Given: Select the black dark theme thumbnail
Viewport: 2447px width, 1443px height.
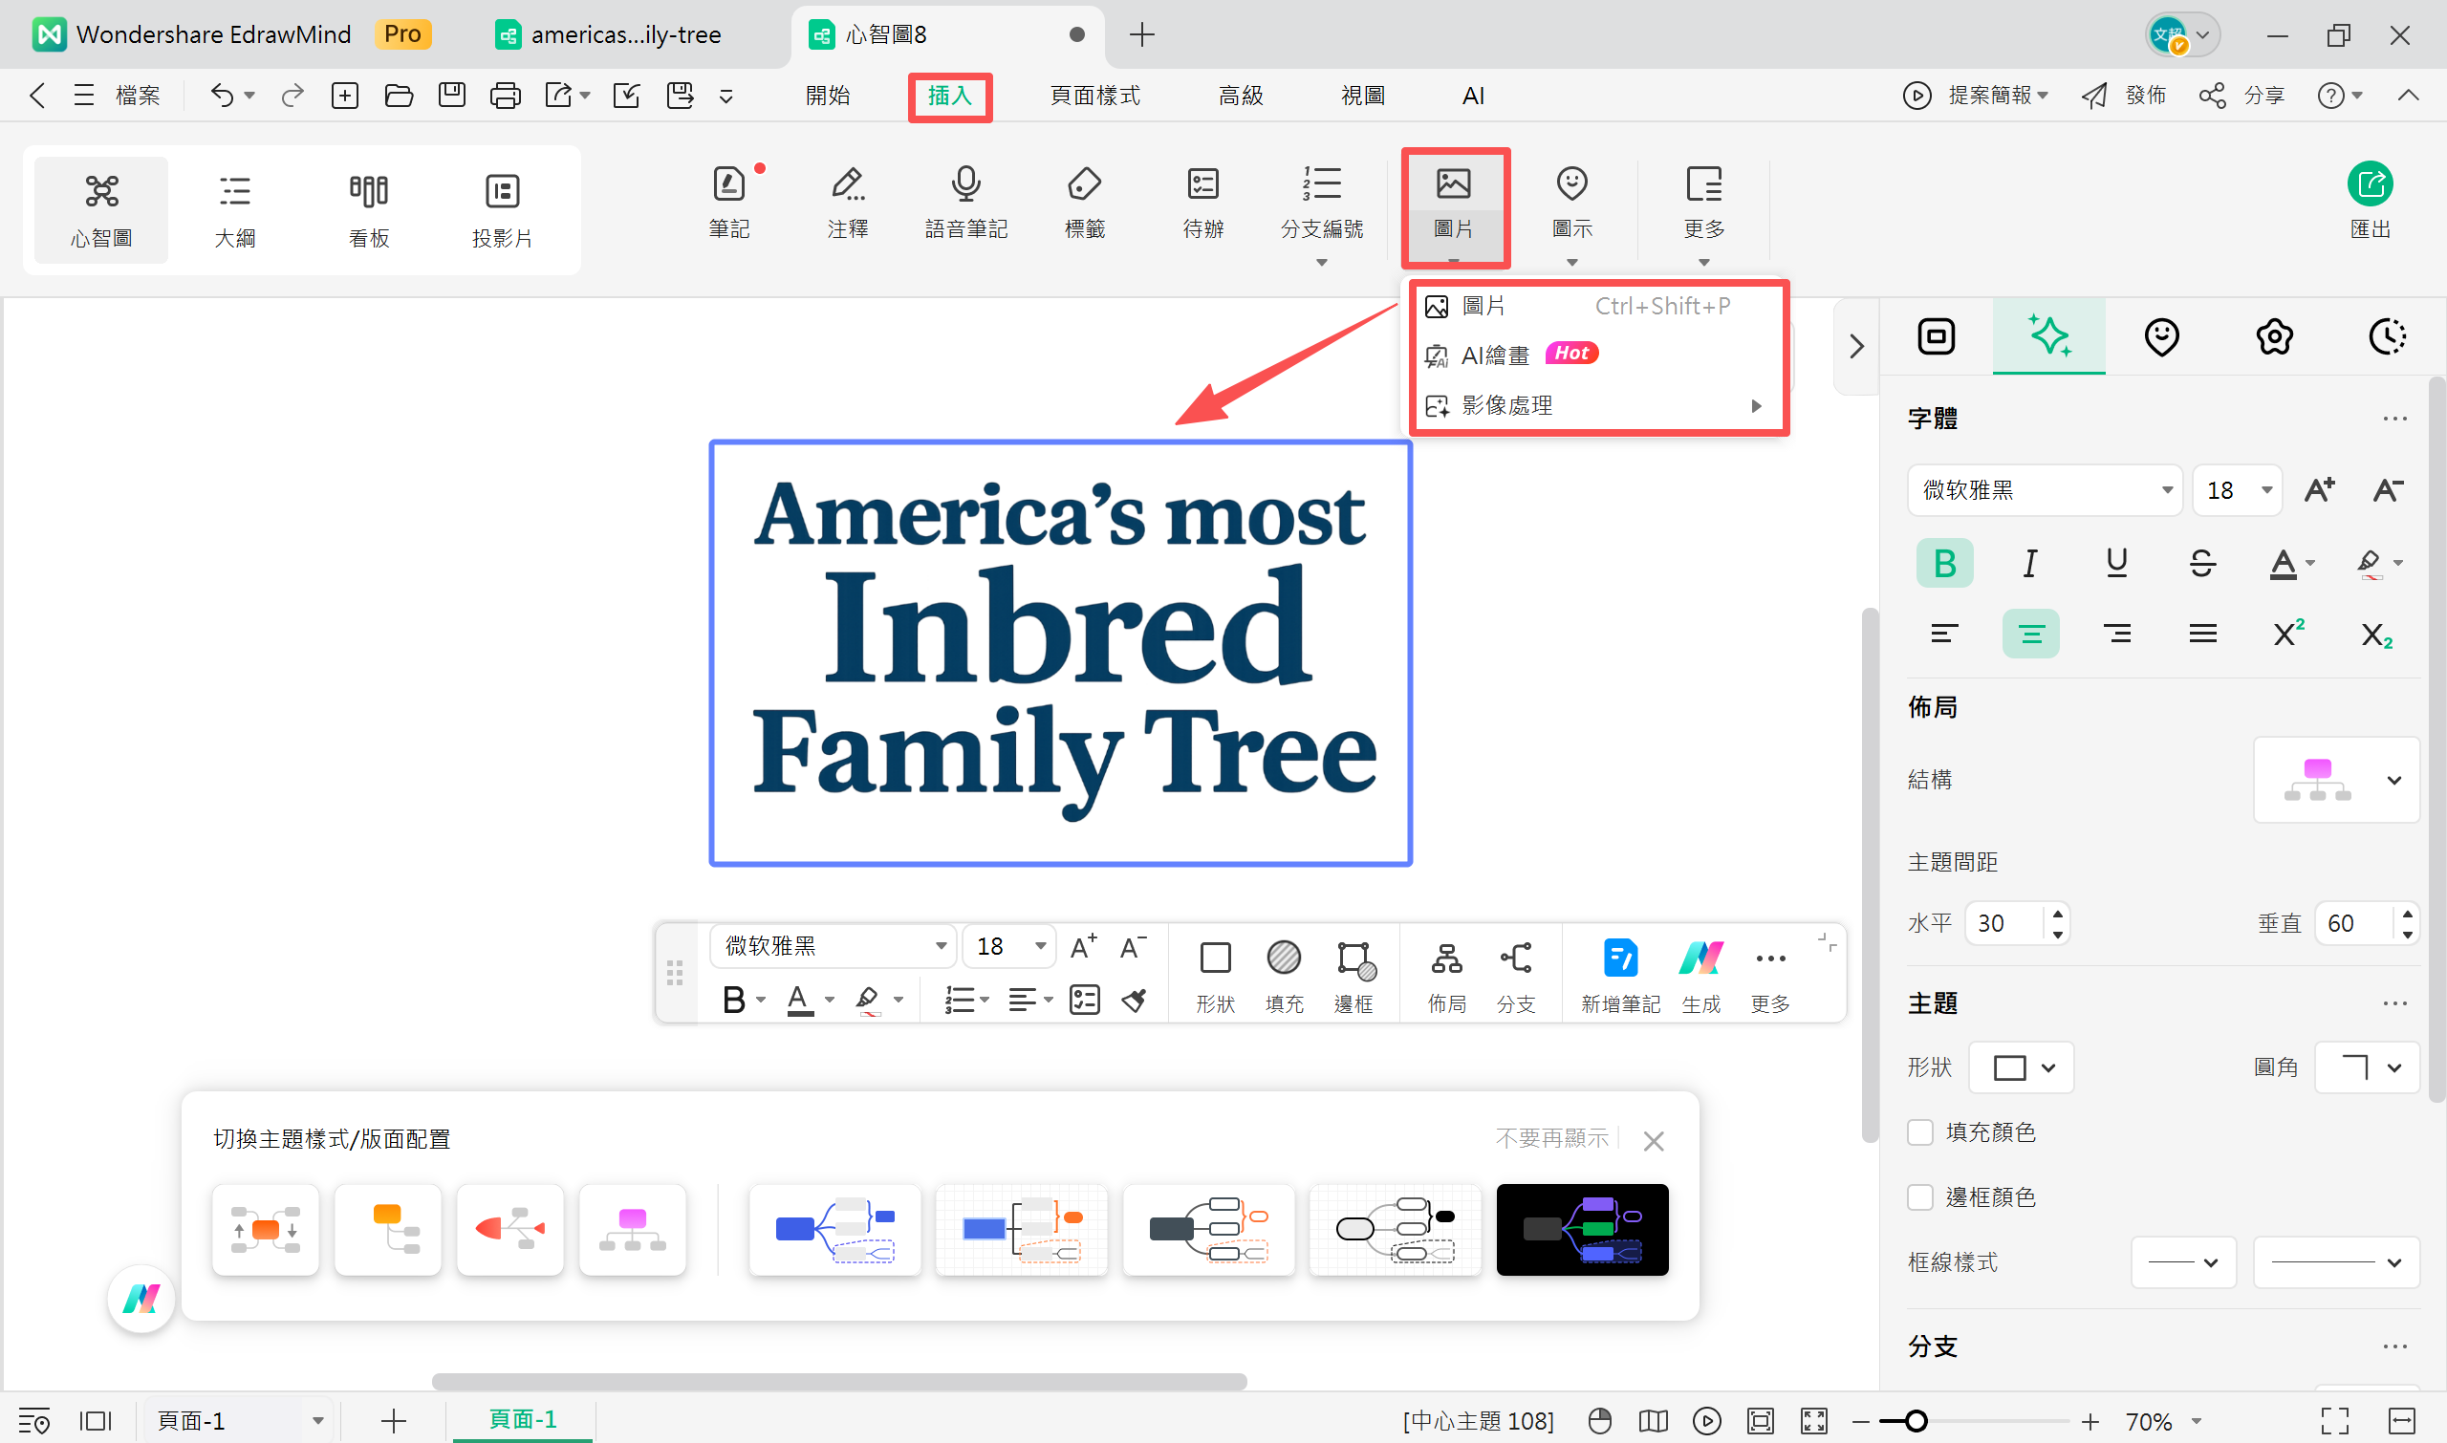Looking at the screenshot, I should 1581,1229.
